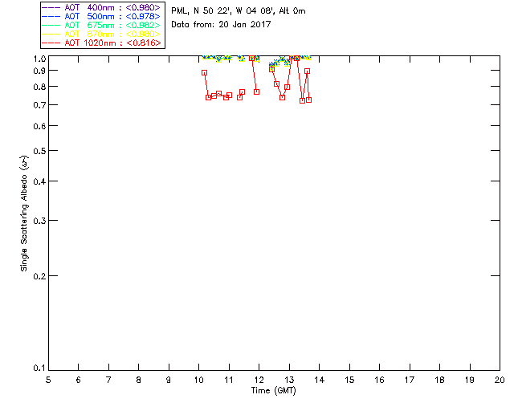This screenshot has width=514, height=411.
Task: Click the 17 hour x-axis label
Action: 410,380
